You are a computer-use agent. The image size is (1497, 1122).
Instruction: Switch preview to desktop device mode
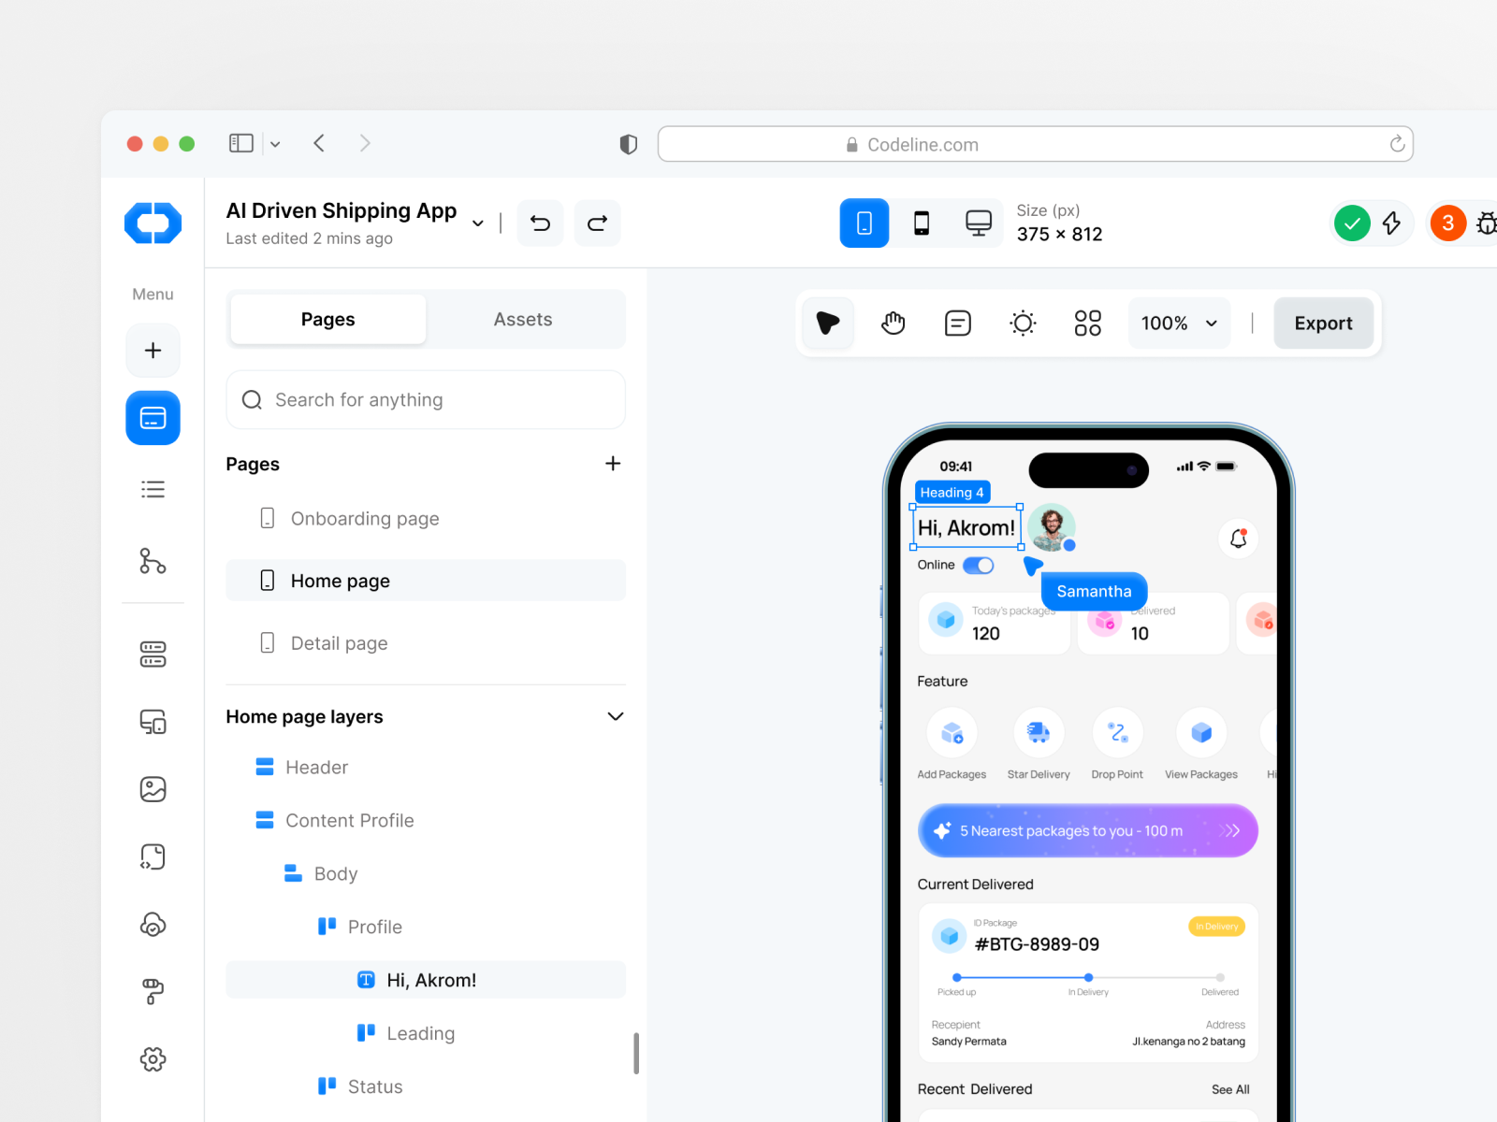click(x=979, y=223)
